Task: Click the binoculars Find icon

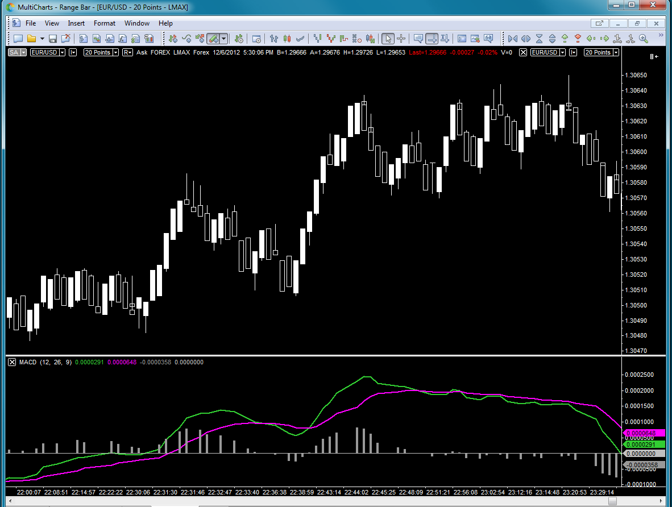Action: tap(488, 39)
